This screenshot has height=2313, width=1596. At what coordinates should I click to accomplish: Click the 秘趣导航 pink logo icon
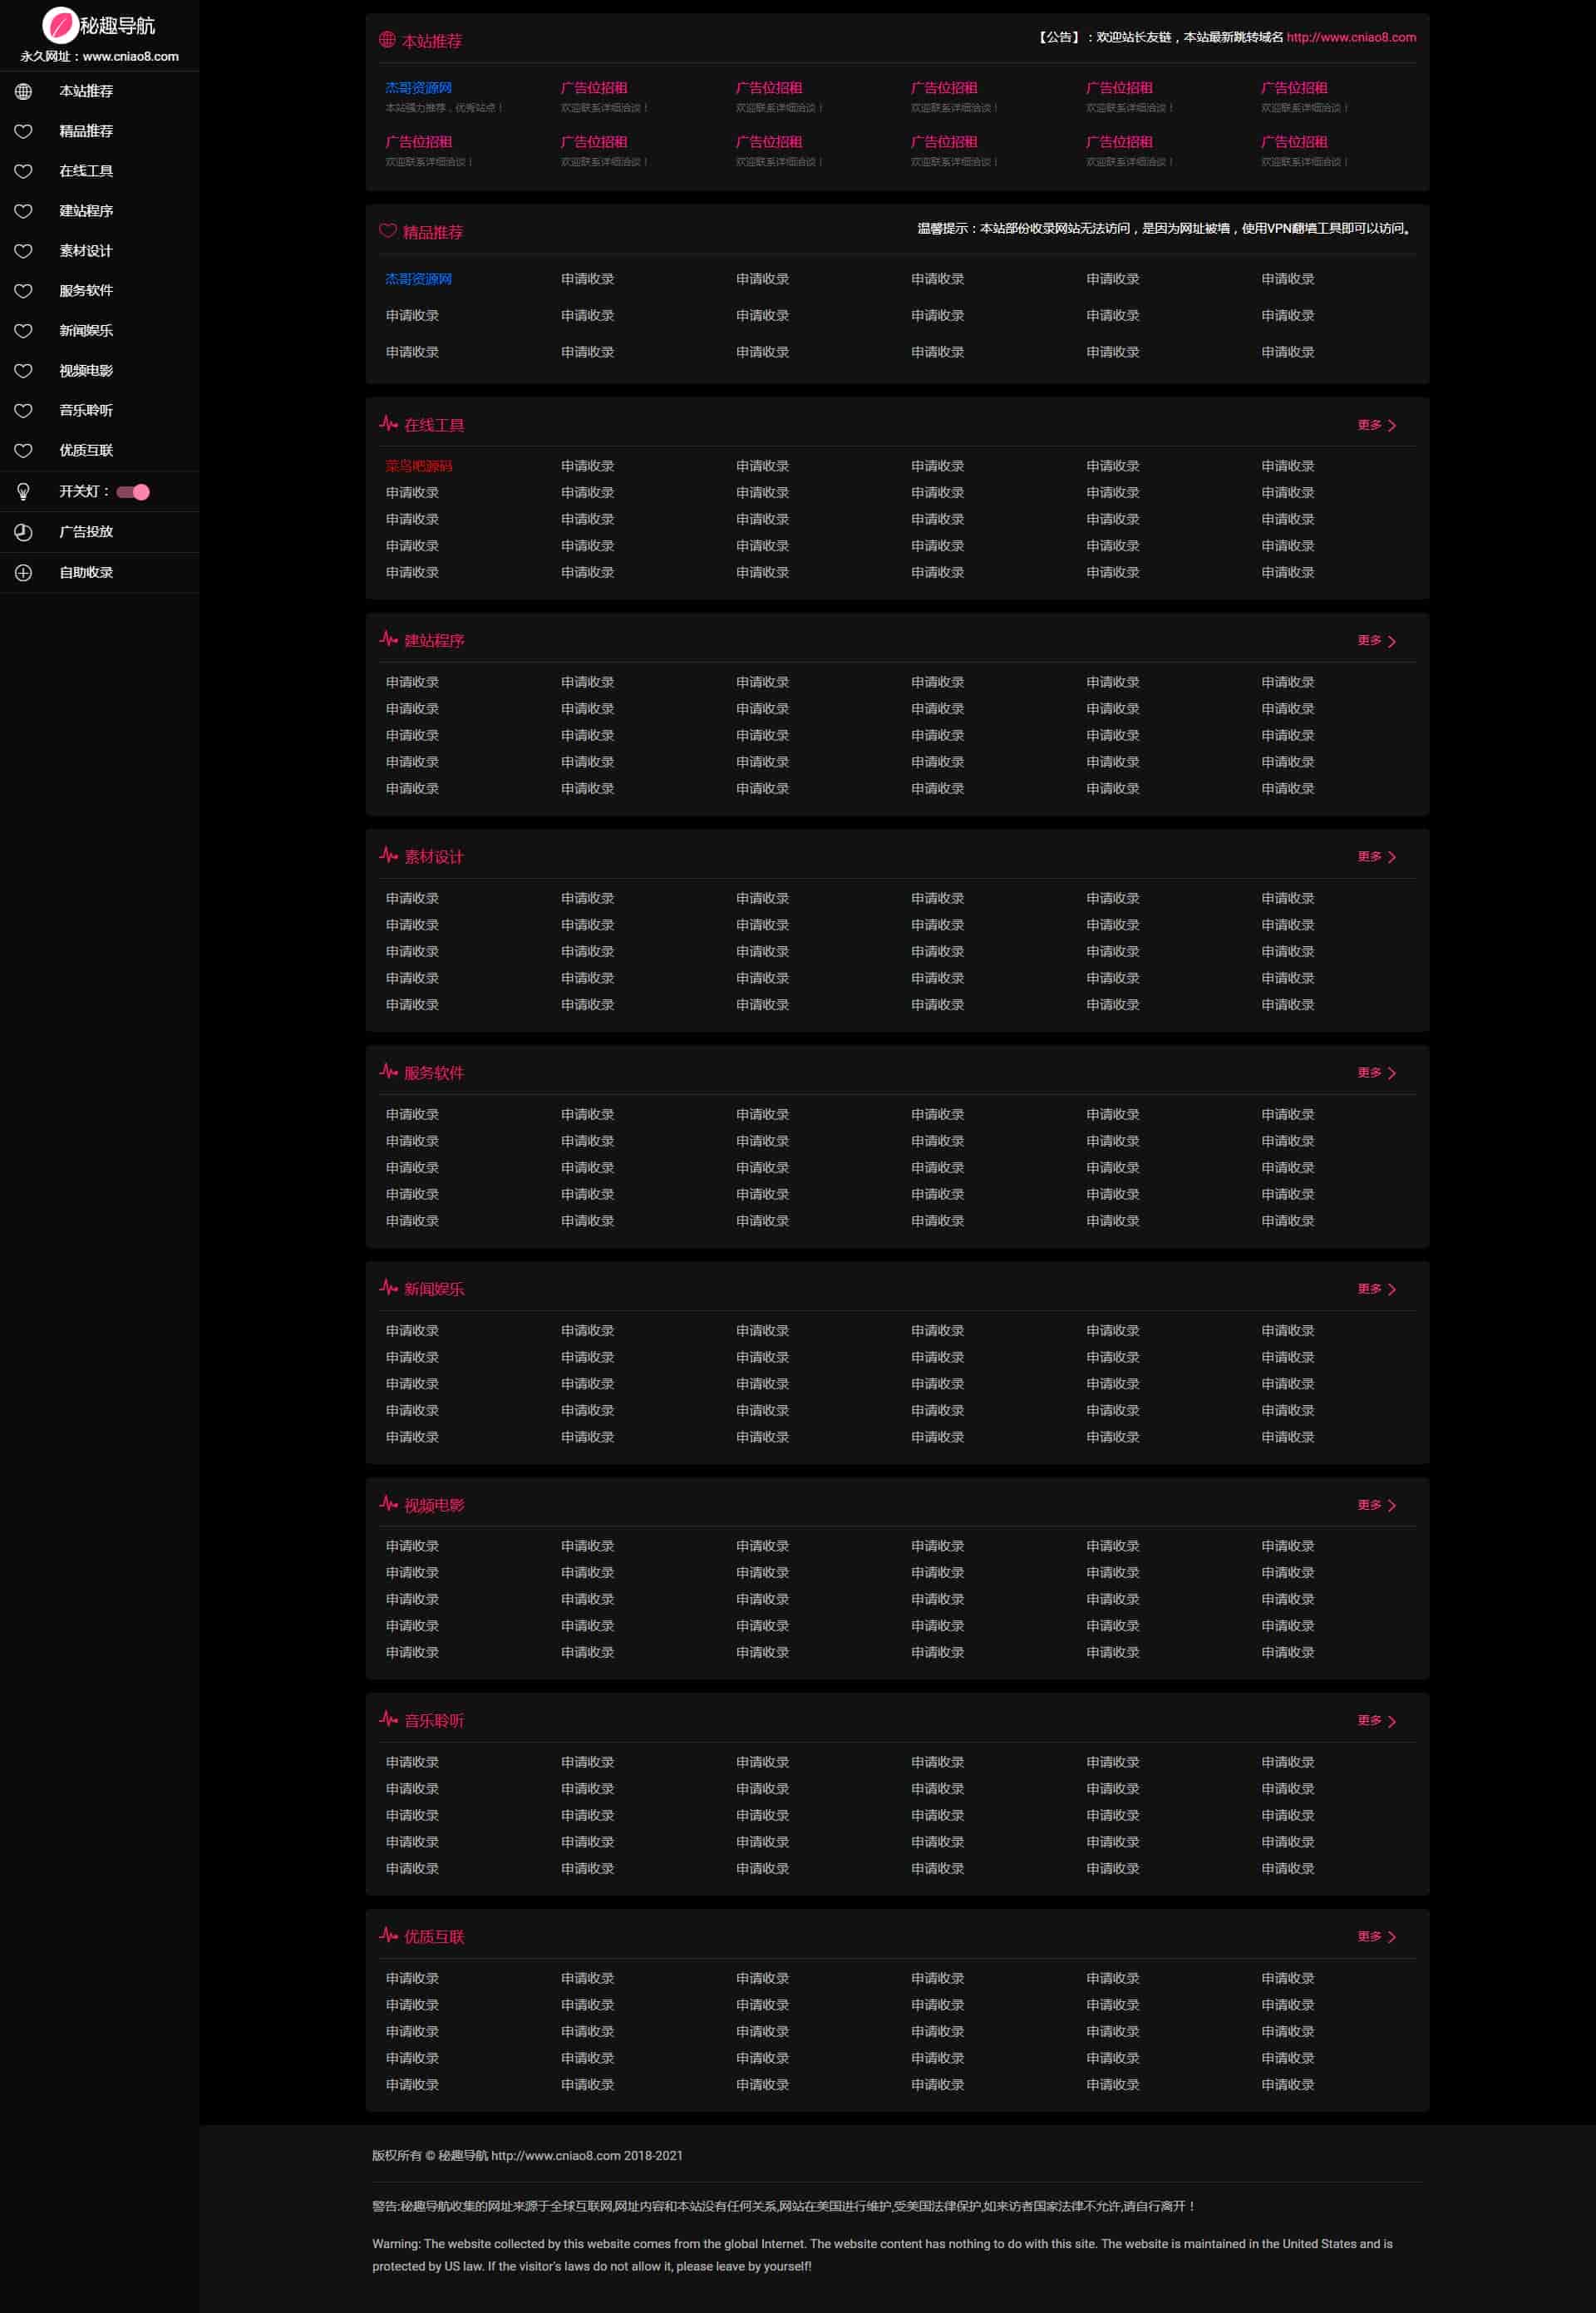pos(60,24)
